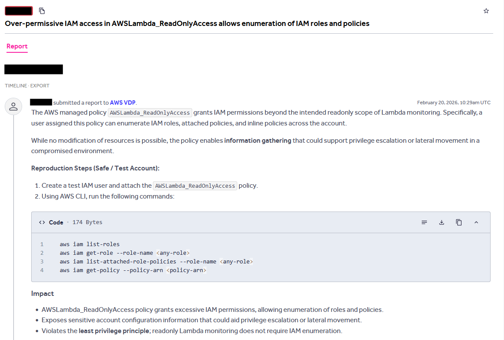Copy the code block contents
This screenshot has width=504, height=340.
click(459, 222)
